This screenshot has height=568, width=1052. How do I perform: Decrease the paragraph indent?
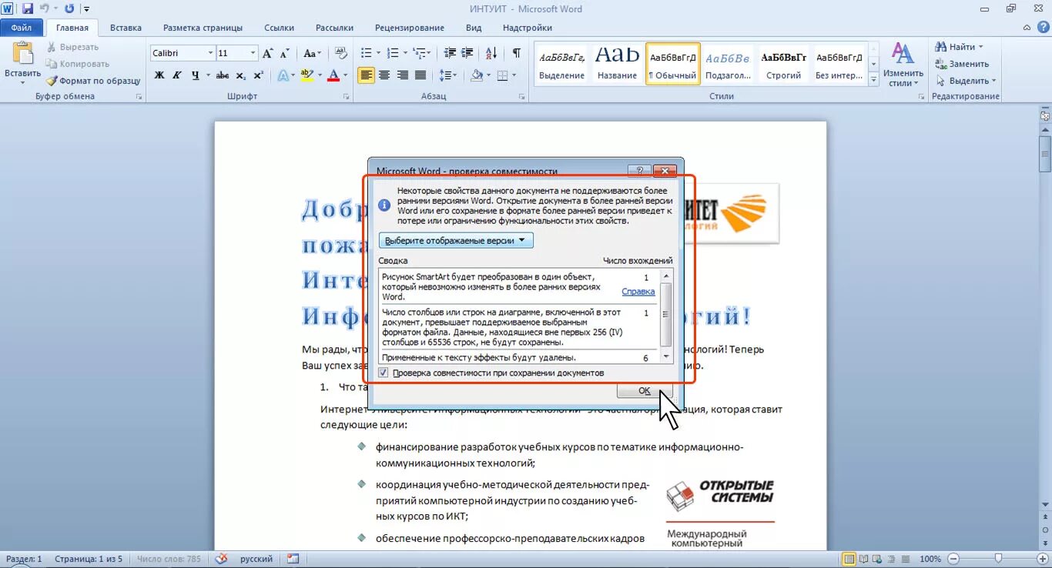tap(449, 53)
